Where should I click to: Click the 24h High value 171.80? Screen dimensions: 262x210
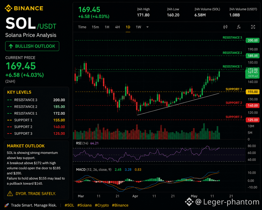pyautogui.click(x=143, y=15)
